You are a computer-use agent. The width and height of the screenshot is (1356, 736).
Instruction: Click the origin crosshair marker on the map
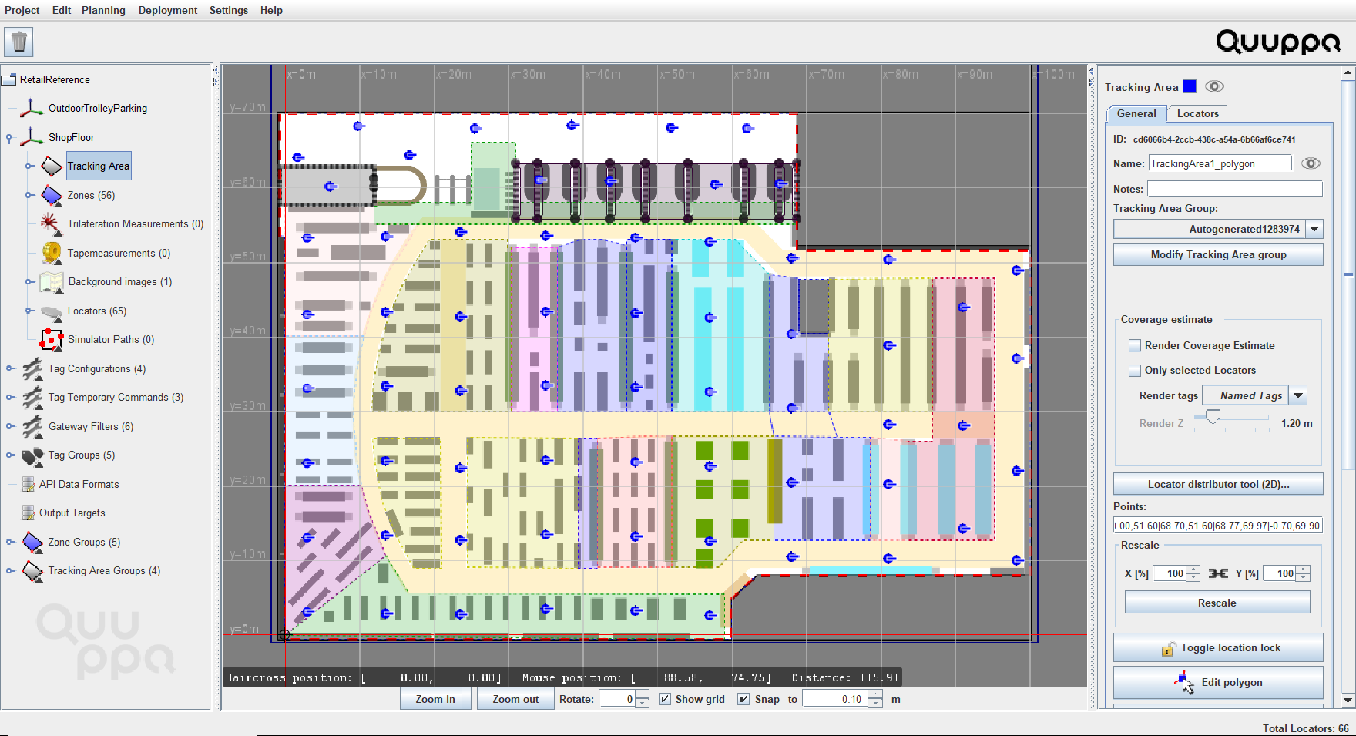pos(284,635)
